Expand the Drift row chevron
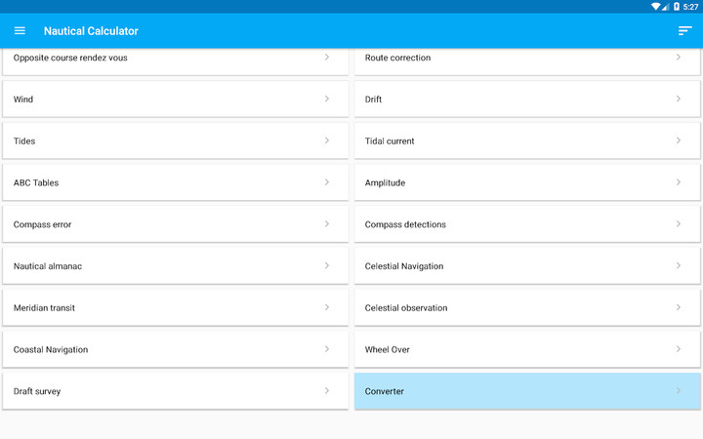This screenshot has width=703, height=439. (679, 99)
